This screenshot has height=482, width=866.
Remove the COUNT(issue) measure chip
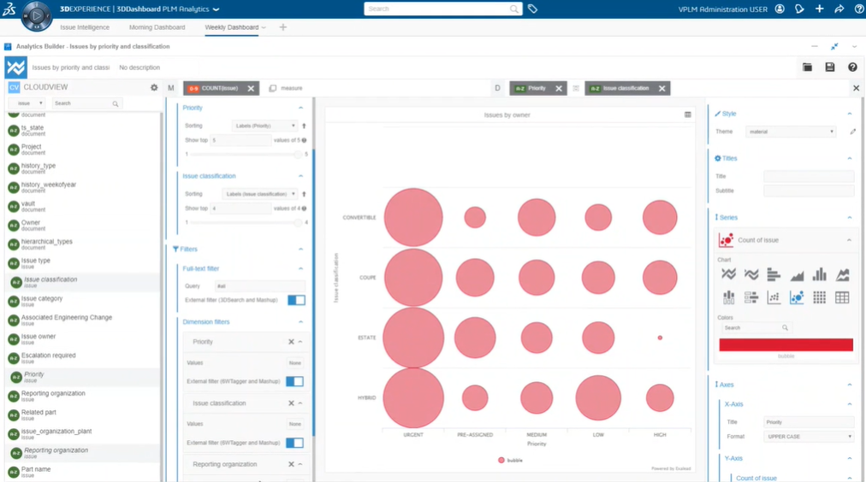(x=251, y=88)
